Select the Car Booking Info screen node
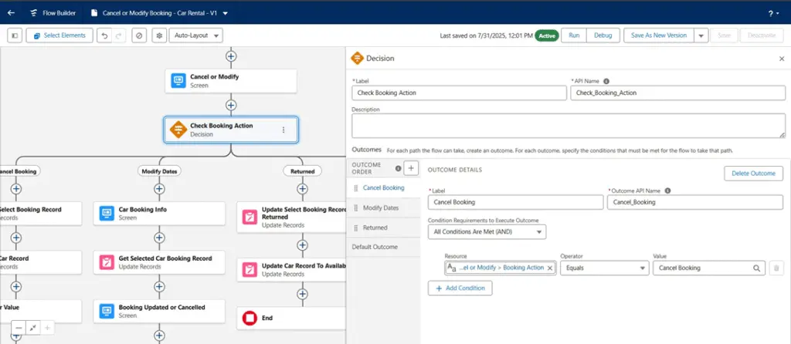791x344 pixels. (x=159, y=214)
